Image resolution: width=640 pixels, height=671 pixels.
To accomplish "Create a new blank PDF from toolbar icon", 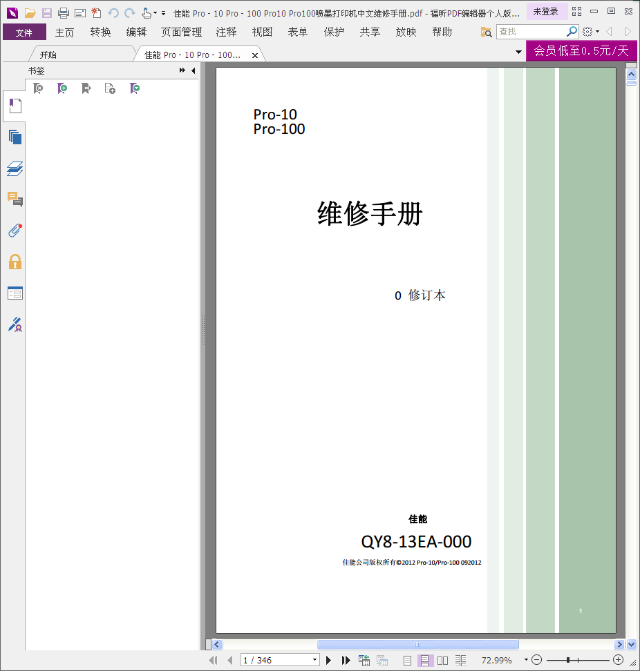I will [96, 13].
